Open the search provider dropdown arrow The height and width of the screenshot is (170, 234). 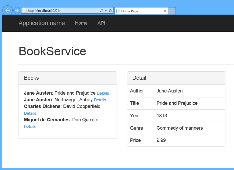(x=105, y=11)
